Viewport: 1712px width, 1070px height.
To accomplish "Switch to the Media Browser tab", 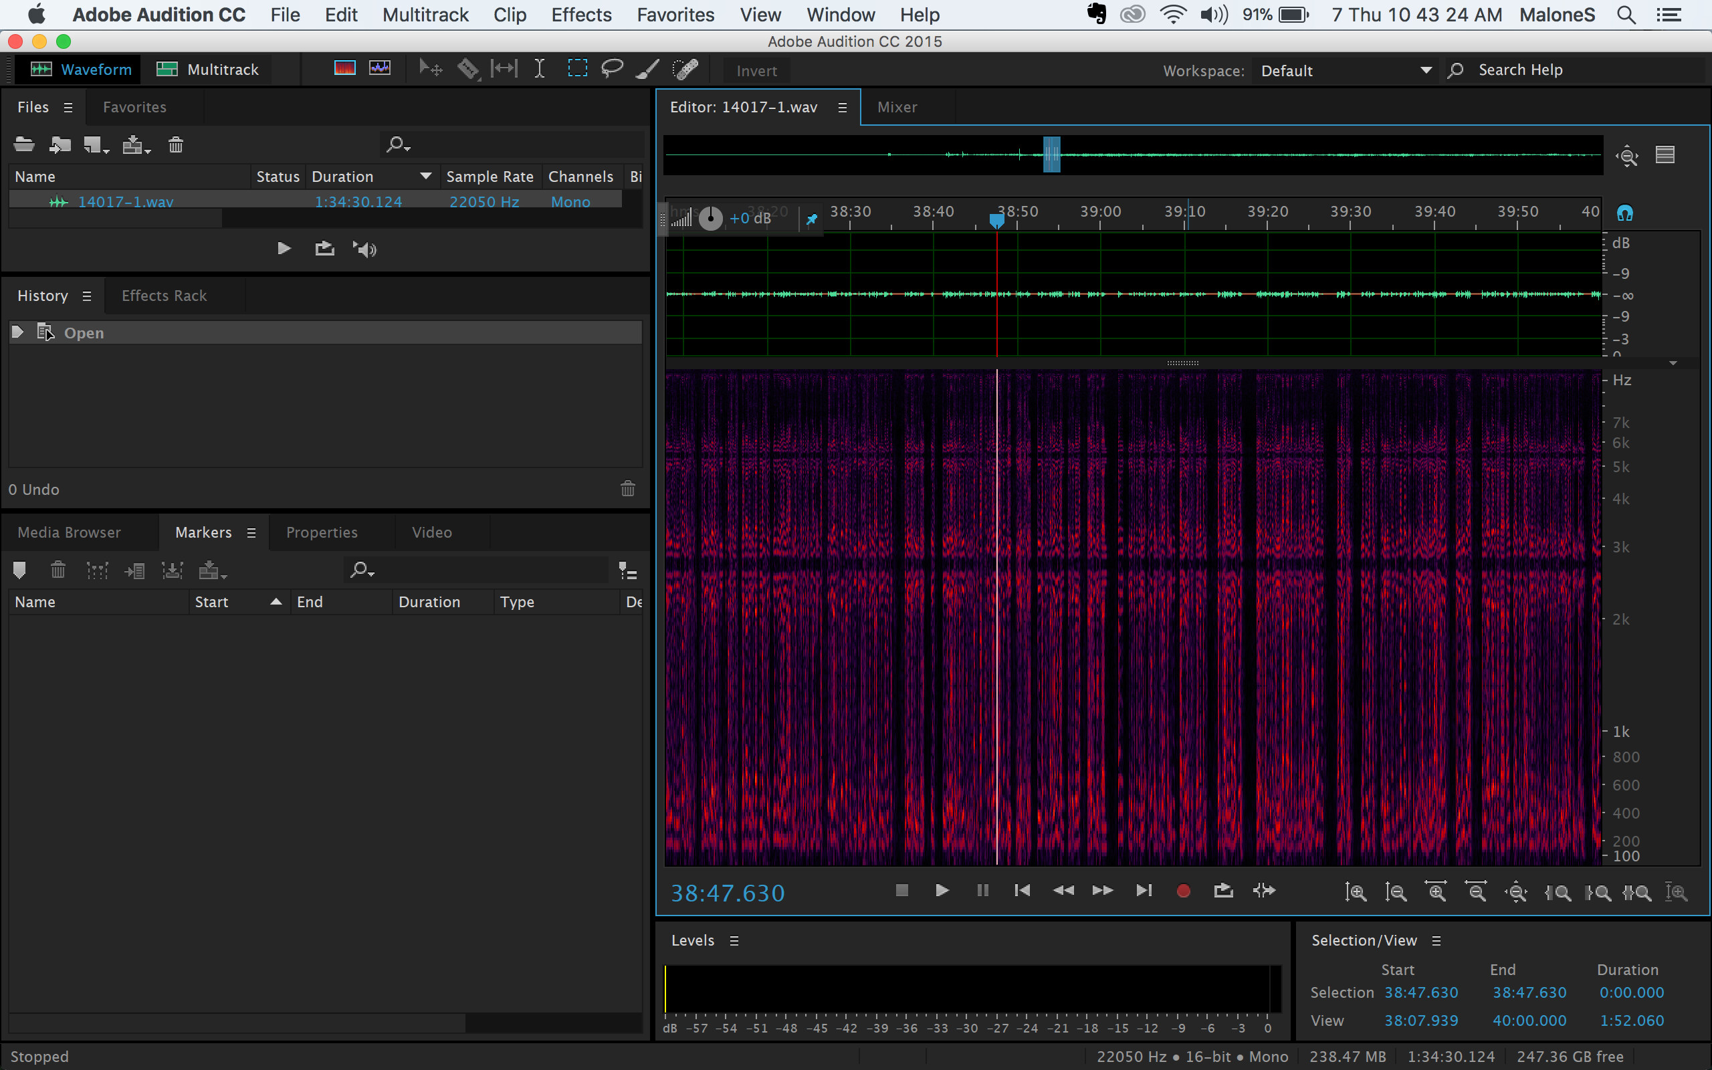I will point(70,532).
